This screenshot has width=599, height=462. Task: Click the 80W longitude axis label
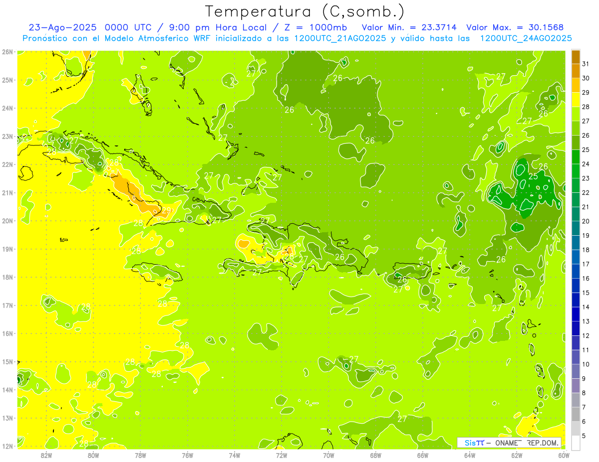click(93, 455)
